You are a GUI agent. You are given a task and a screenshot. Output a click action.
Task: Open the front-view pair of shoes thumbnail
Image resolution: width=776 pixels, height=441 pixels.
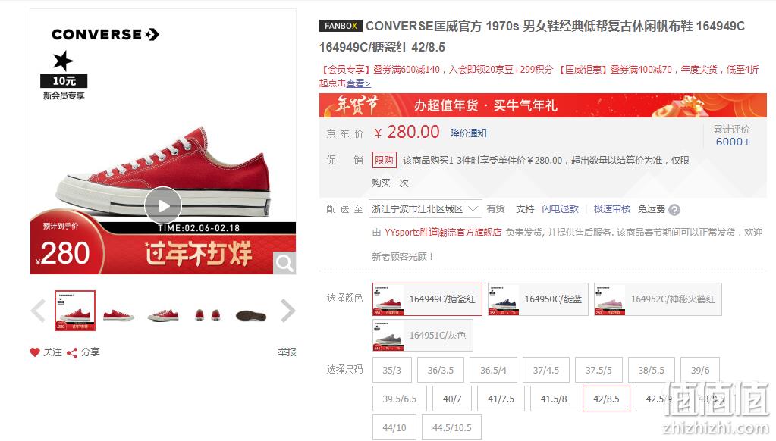click(207, 315)
